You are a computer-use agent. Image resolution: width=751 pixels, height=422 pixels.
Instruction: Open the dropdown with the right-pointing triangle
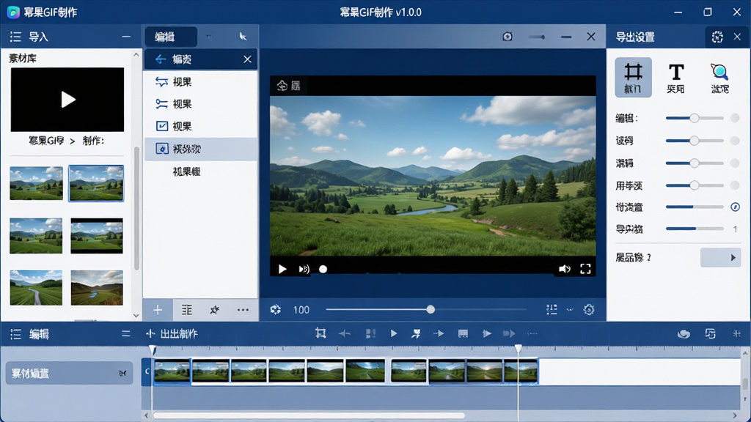(x=721, y=257)
